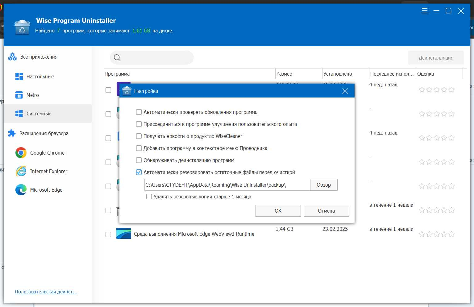Click the Настройки dialog title icon

(127, 91)
